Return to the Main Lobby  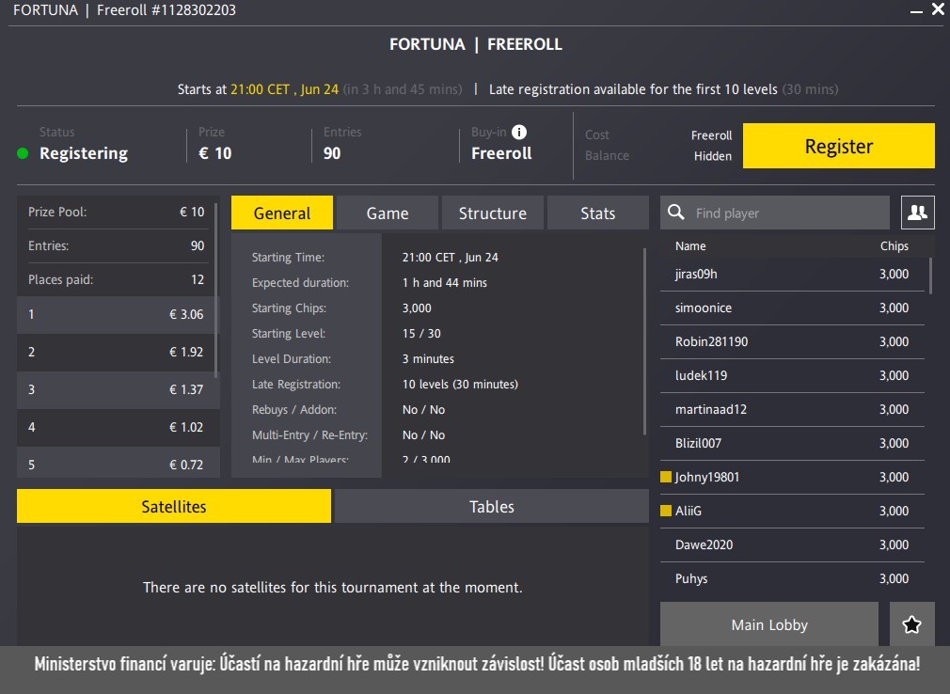tap(768, 623)
